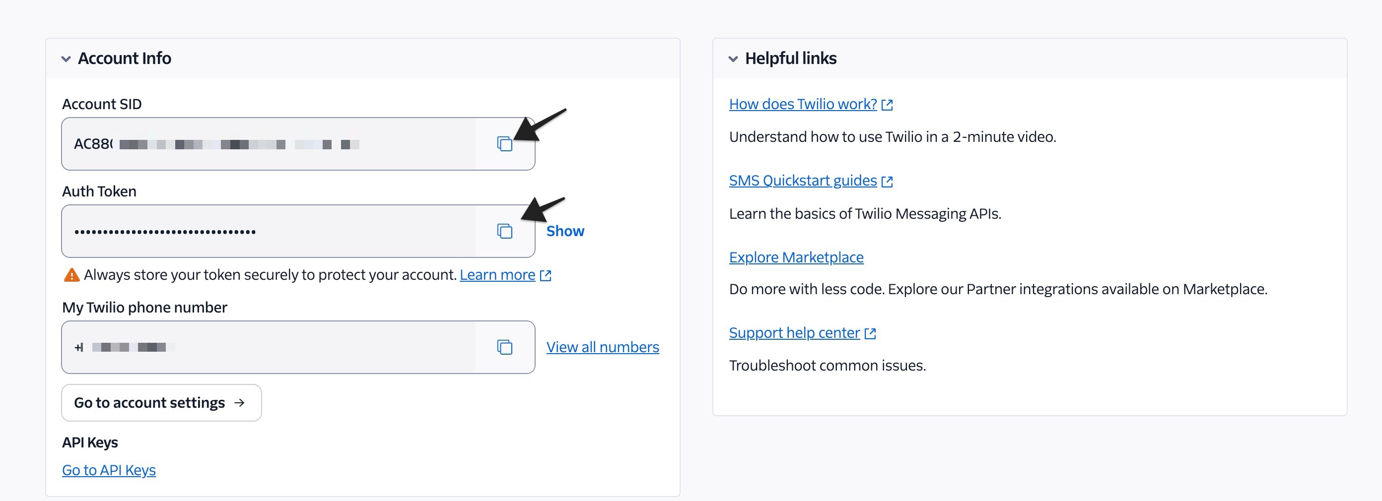
Task: Click the Account SID label
Action: tap(102, 104)
